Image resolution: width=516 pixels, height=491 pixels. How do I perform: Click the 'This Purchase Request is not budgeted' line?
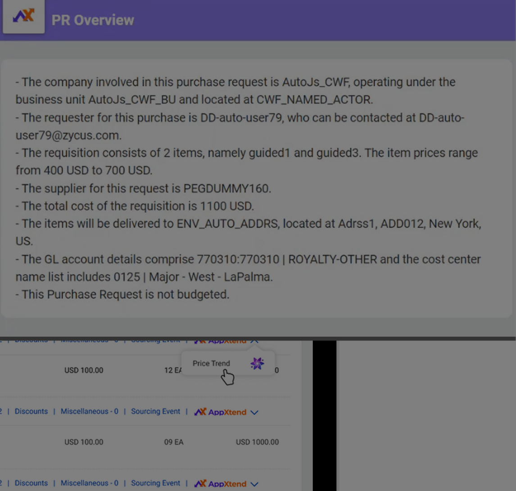click(122, 295)
